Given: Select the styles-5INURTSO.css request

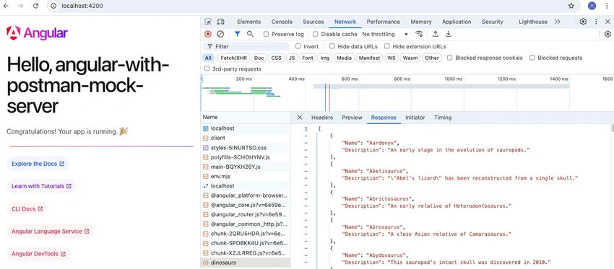Looking at the screenshot, I should pos(246,147).
